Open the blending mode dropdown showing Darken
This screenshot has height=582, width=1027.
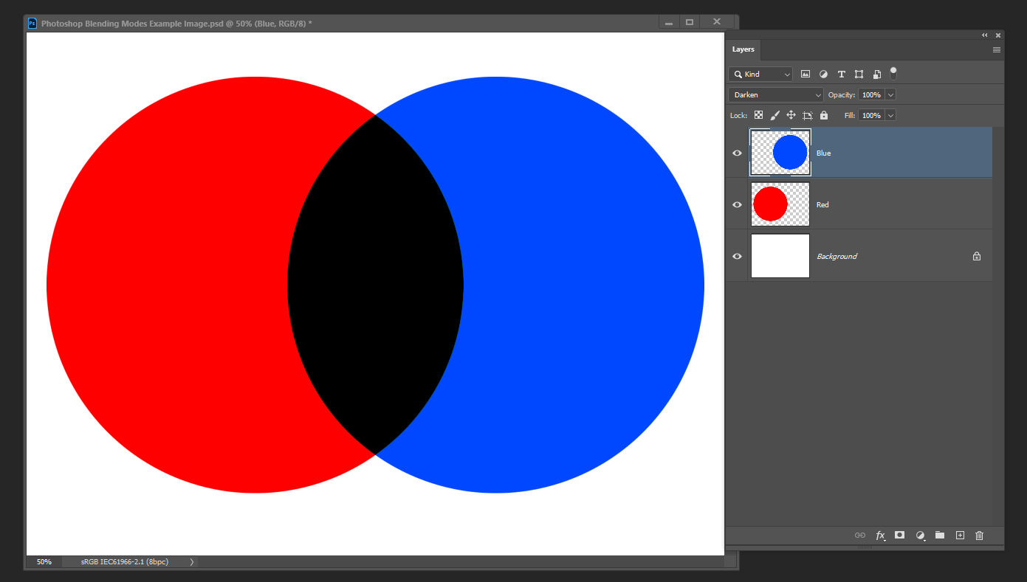click(775, 94)
